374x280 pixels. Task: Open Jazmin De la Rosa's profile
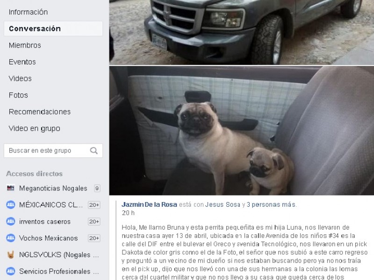pyautogui.click(x=149, y=204)
